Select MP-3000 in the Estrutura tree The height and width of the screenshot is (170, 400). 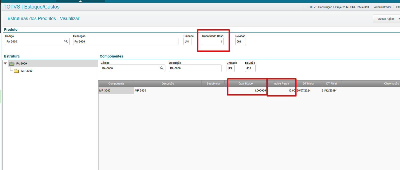tap(27, 71)
